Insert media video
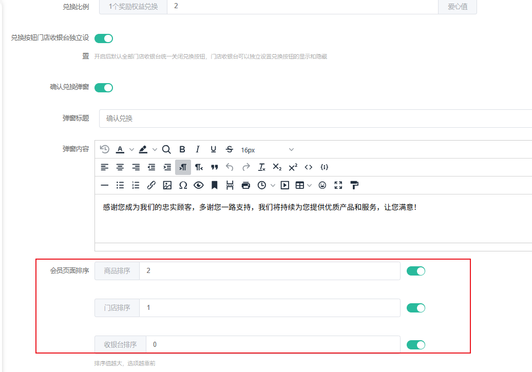The height and width of the screenshot is (372, 532). pos(285,185)
